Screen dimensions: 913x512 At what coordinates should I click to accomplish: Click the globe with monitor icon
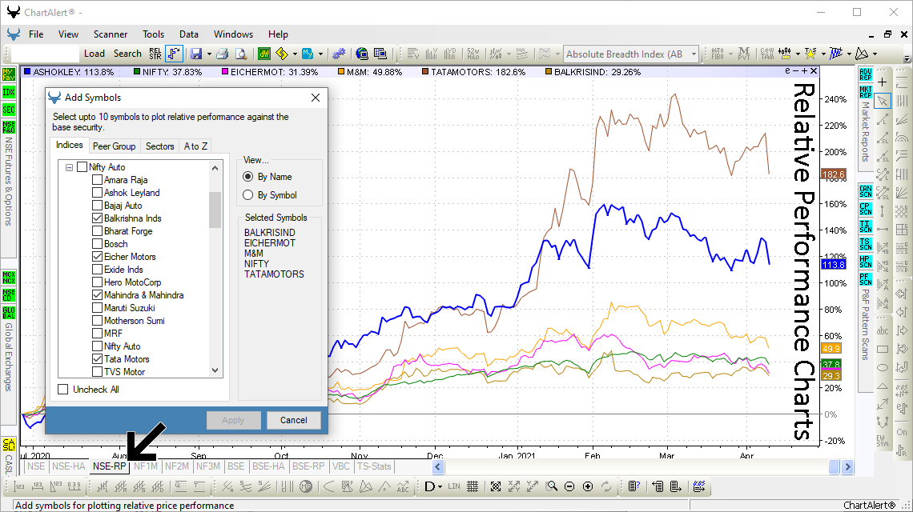coord(362,54)
